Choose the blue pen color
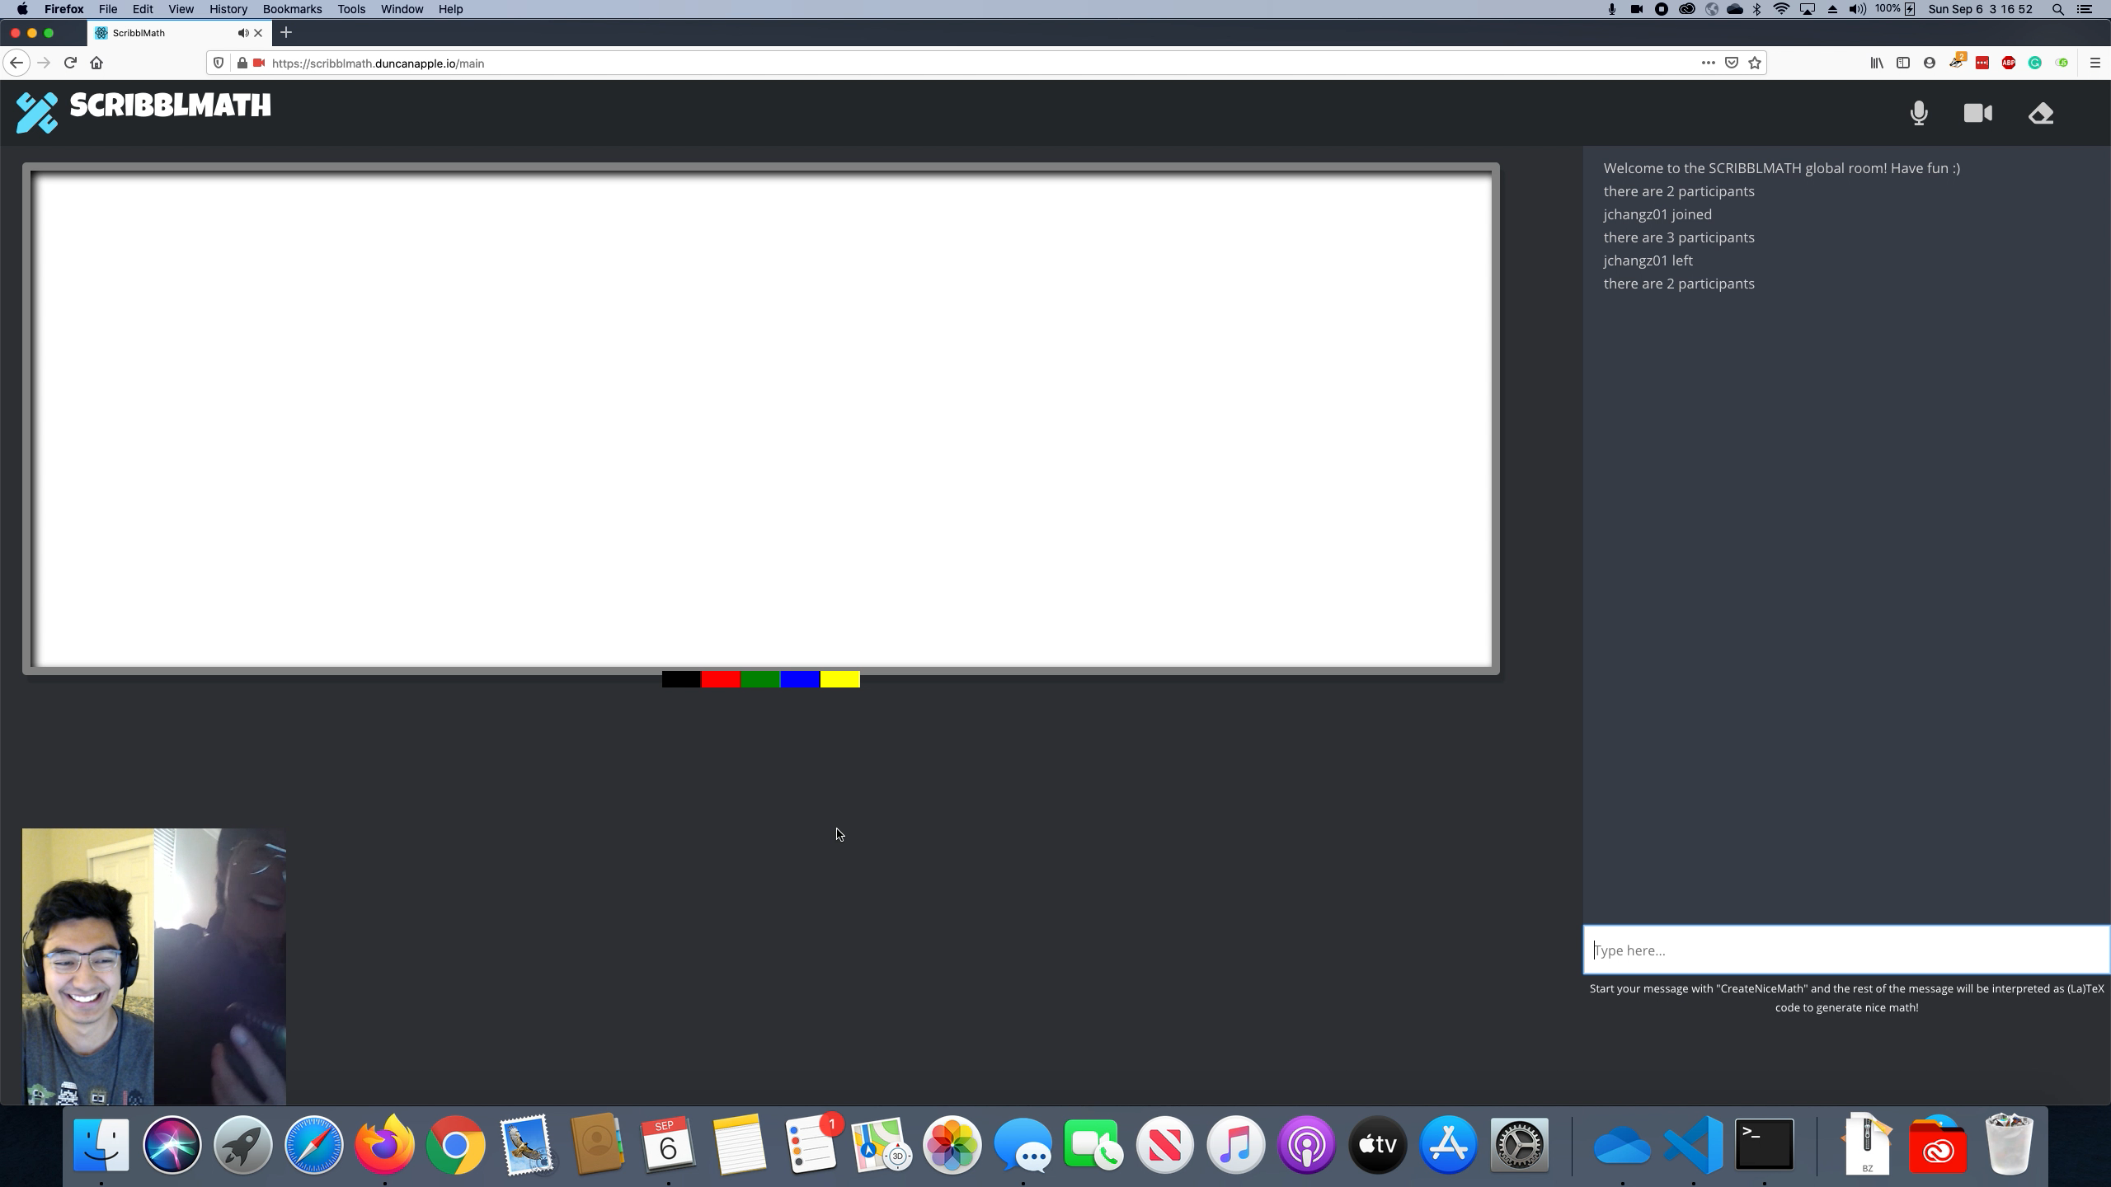This screenshot has width=2111, height=1187. pyautogui.click(x=800, y=679)
